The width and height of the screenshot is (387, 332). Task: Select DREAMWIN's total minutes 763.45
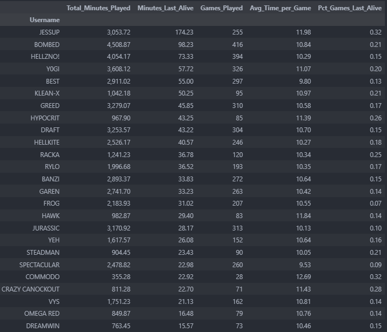[121, 326]
